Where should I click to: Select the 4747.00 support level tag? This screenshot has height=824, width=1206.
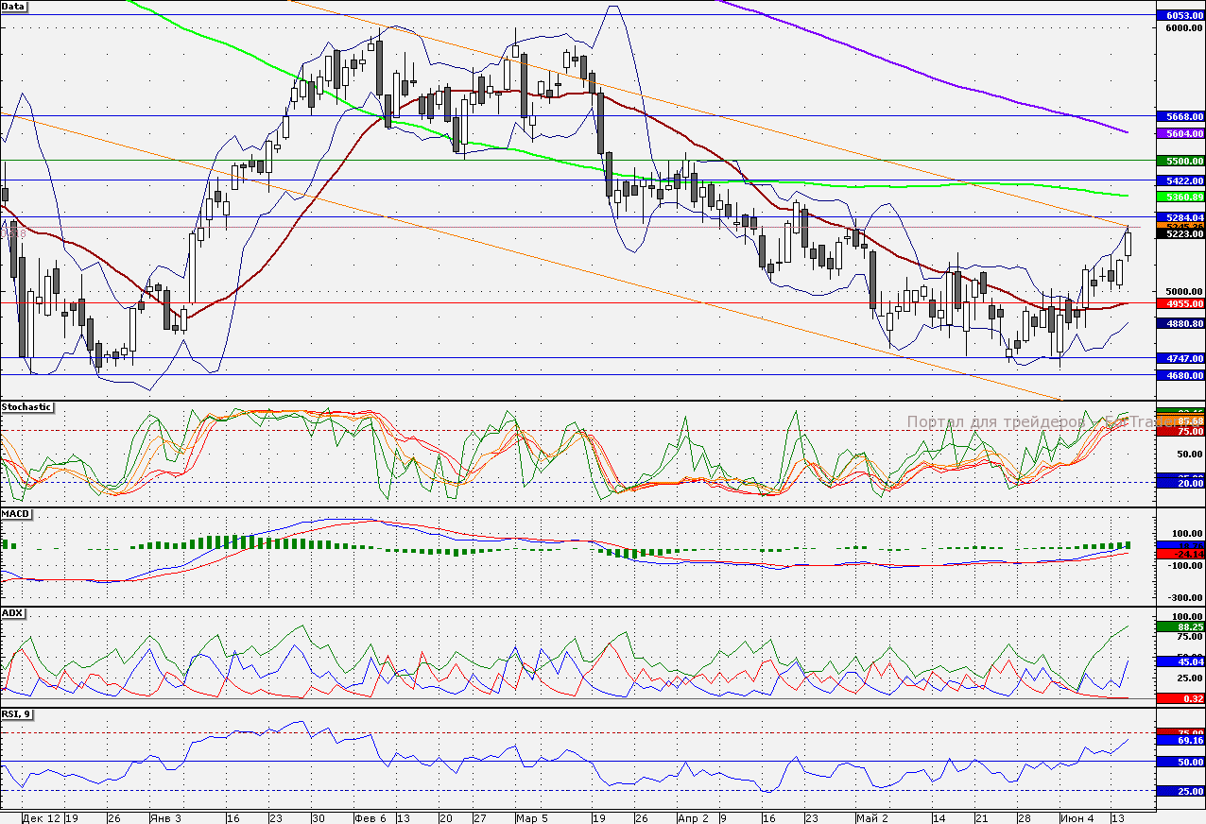(x=1181, y=359)
